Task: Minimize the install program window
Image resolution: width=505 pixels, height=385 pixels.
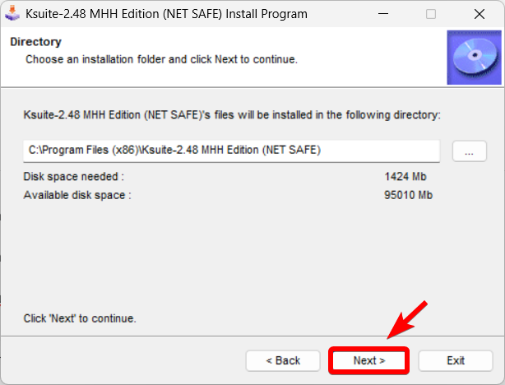Action: (385, 14)
